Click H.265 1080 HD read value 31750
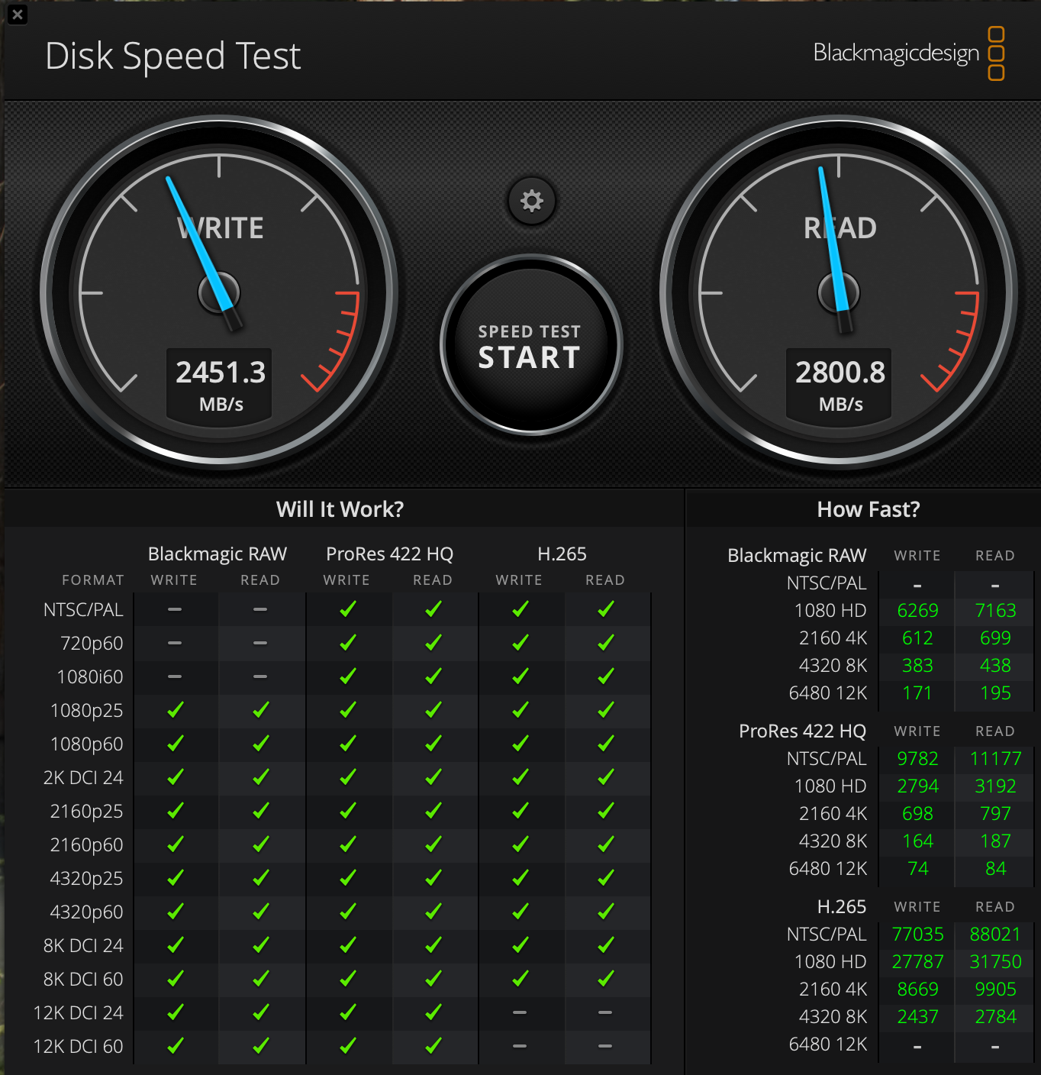1041x1075 pixels. tap(995, 962)
